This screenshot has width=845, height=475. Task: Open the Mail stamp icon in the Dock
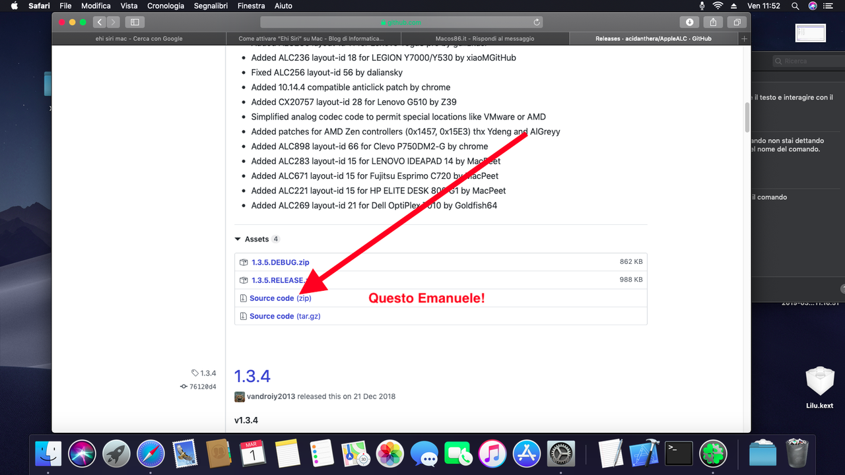tap(185, 454)
